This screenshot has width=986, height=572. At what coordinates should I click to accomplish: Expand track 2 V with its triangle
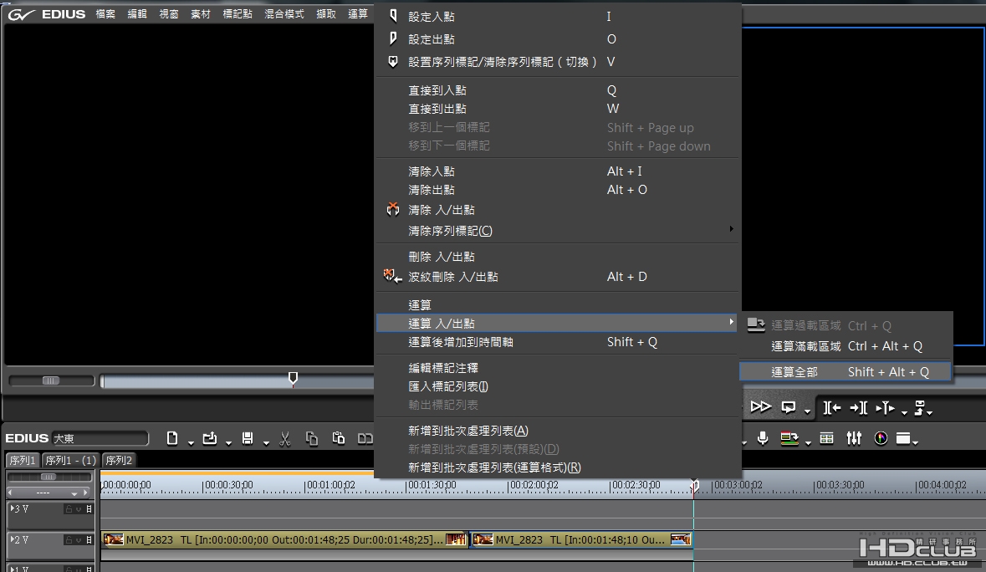click(x=13, y=539)
